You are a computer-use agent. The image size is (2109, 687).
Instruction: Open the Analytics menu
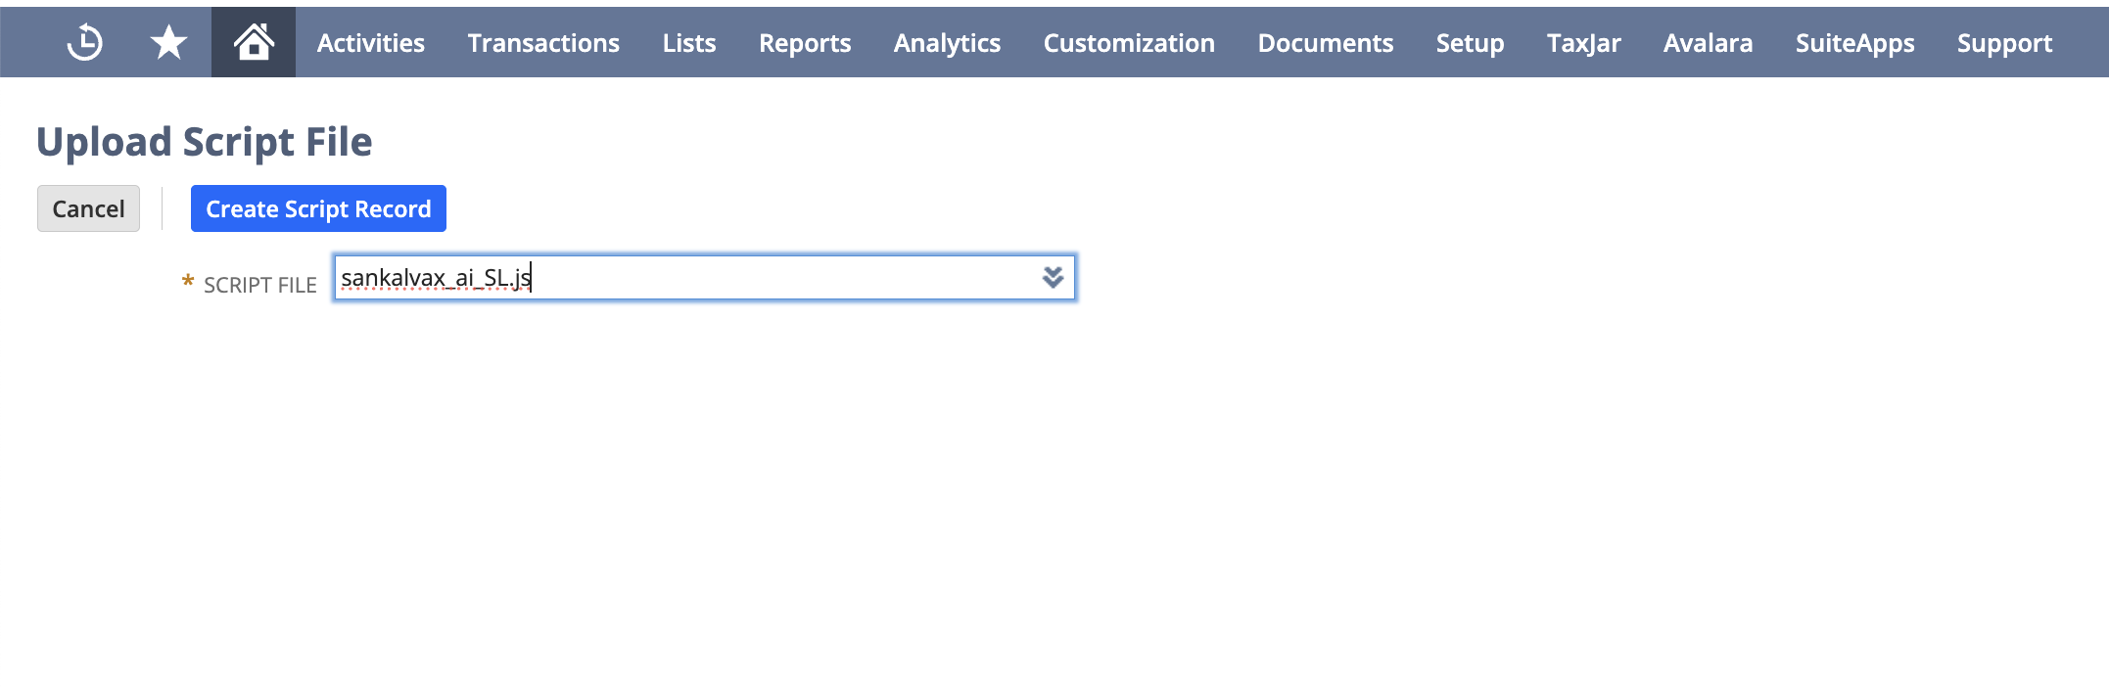(947, 43)
